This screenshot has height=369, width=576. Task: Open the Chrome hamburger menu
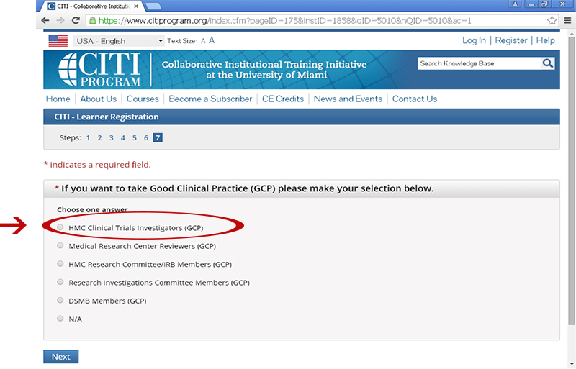click(567, 21)
